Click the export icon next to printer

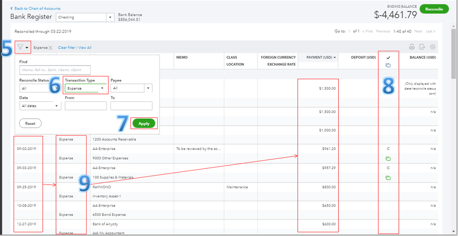coord(422,47)
